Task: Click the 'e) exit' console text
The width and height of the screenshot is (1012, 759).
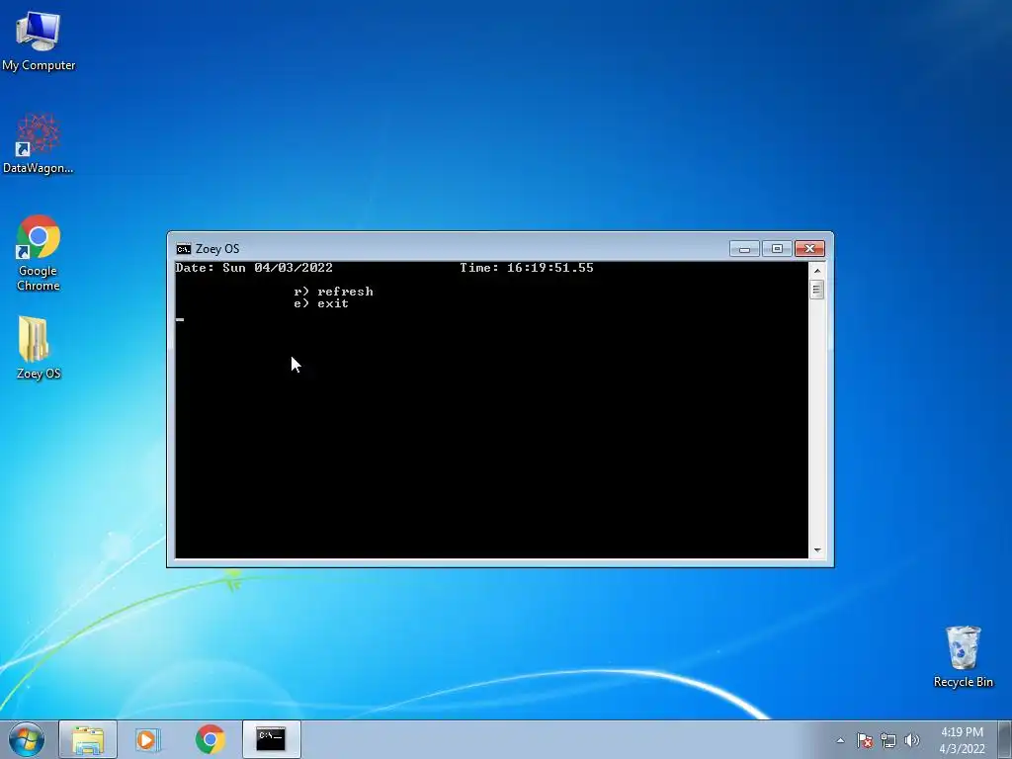Action: [x=321, y=303]
